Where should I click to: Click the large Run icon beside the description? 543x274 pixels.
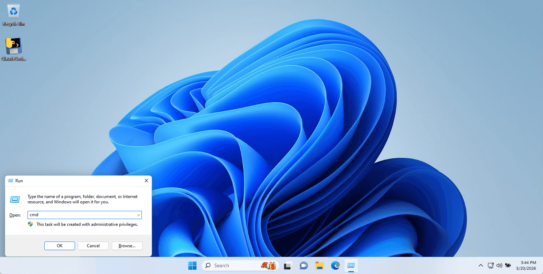pyautogui.click(x=15, y=199)
